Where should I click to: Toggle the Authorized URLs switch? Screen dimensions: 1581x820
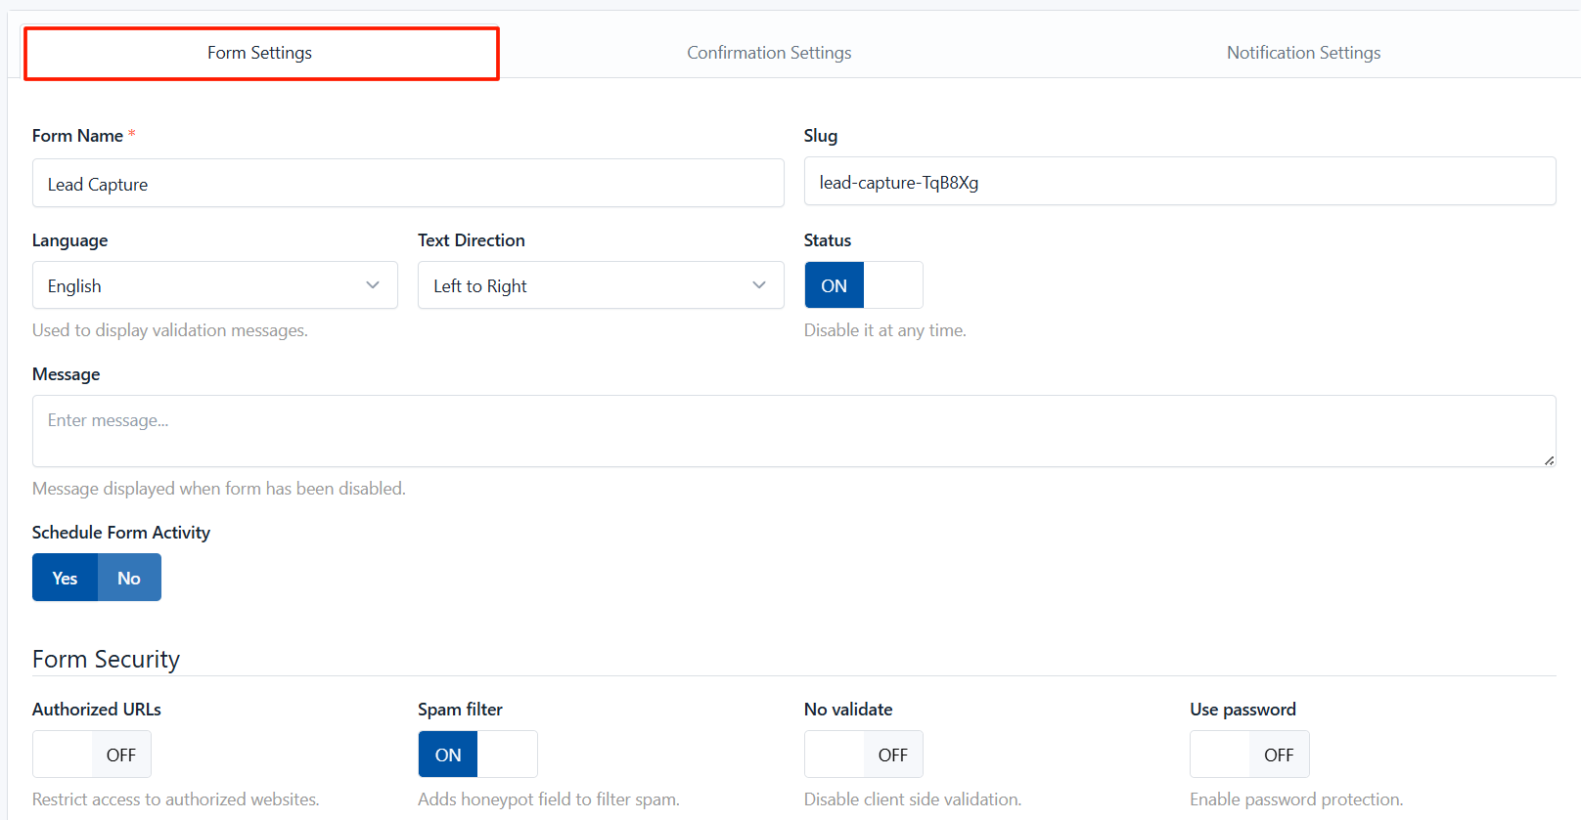pyautogui.click(x=92, y=755)
